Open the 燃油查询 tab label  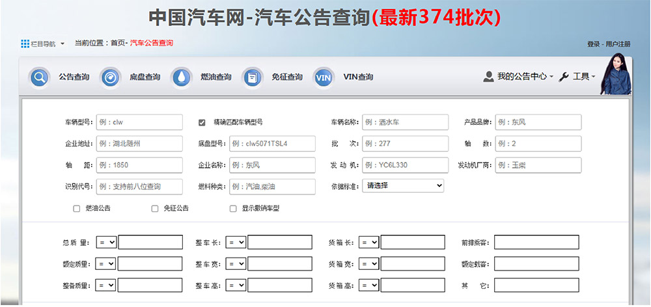[x=216, y=77]
